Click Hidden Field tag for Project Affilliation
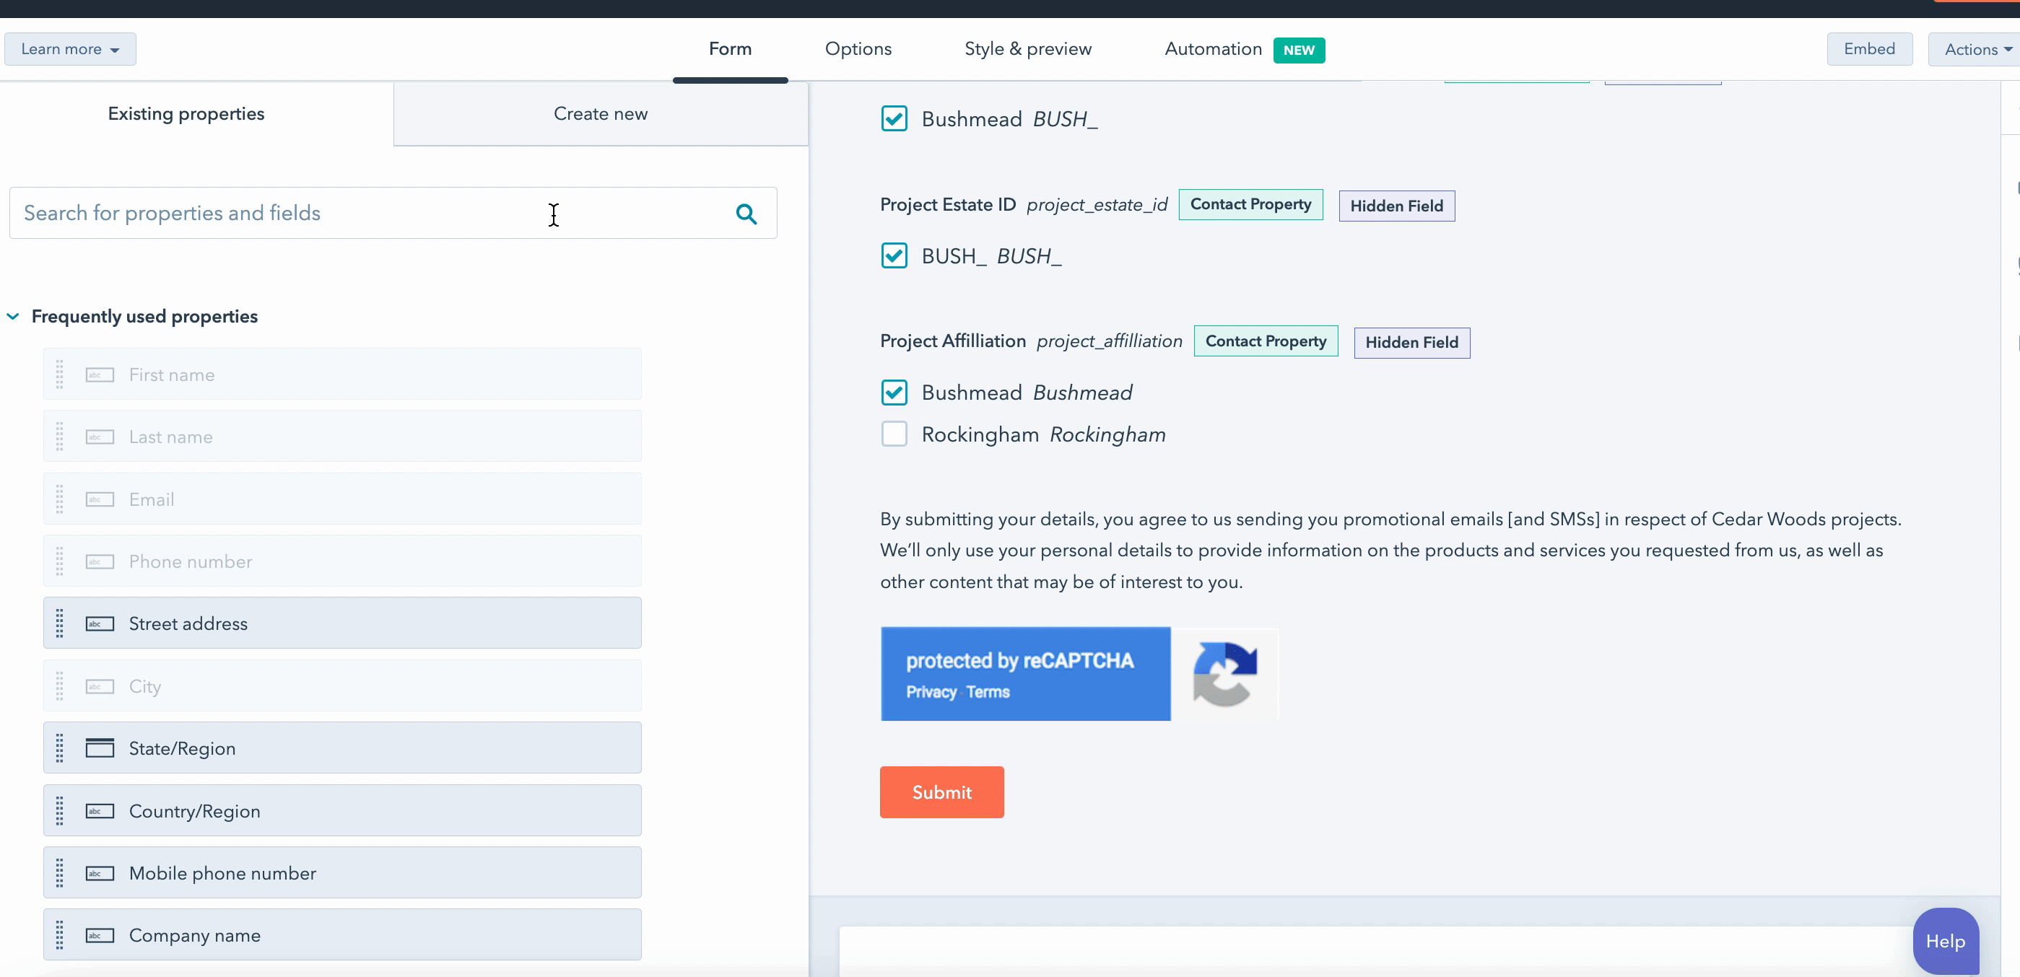The width and height of the screenshot is (2020, 977). [1411, 342]
